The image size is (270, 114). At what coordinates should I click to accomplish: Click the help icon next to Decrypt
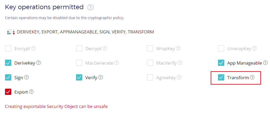point(105,48)
